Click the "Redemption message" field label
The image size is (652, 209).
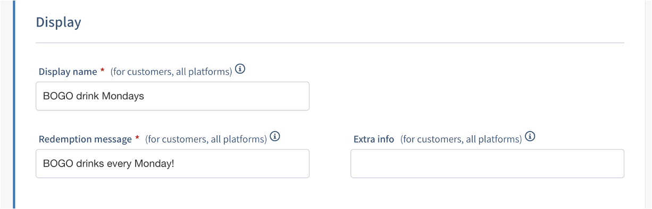(x=85, y=139)
